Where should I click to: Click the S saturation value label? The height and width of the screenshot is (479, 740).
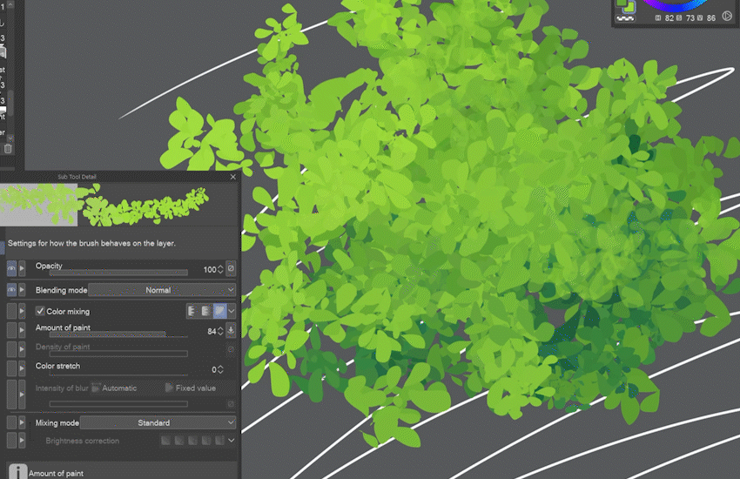click(679, 18)
